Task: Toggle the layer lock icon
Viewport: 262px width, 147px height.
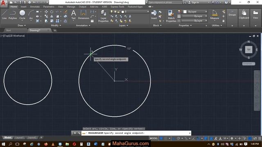Action: click(x=118, y=12)
